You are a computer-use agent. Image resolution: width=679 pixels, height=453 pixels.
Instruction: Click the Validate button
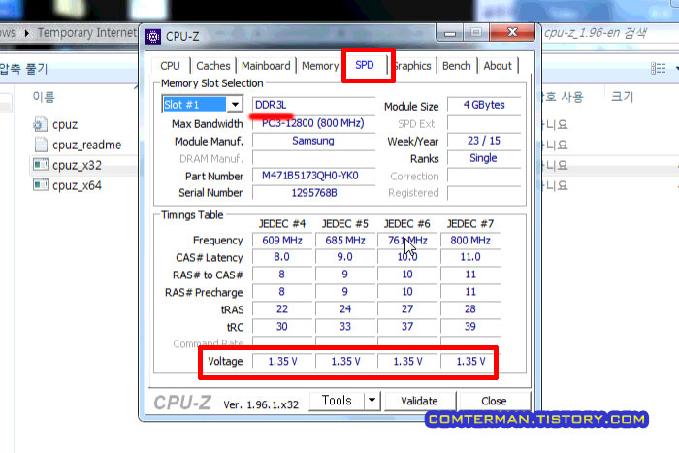(x=419, y=401)
